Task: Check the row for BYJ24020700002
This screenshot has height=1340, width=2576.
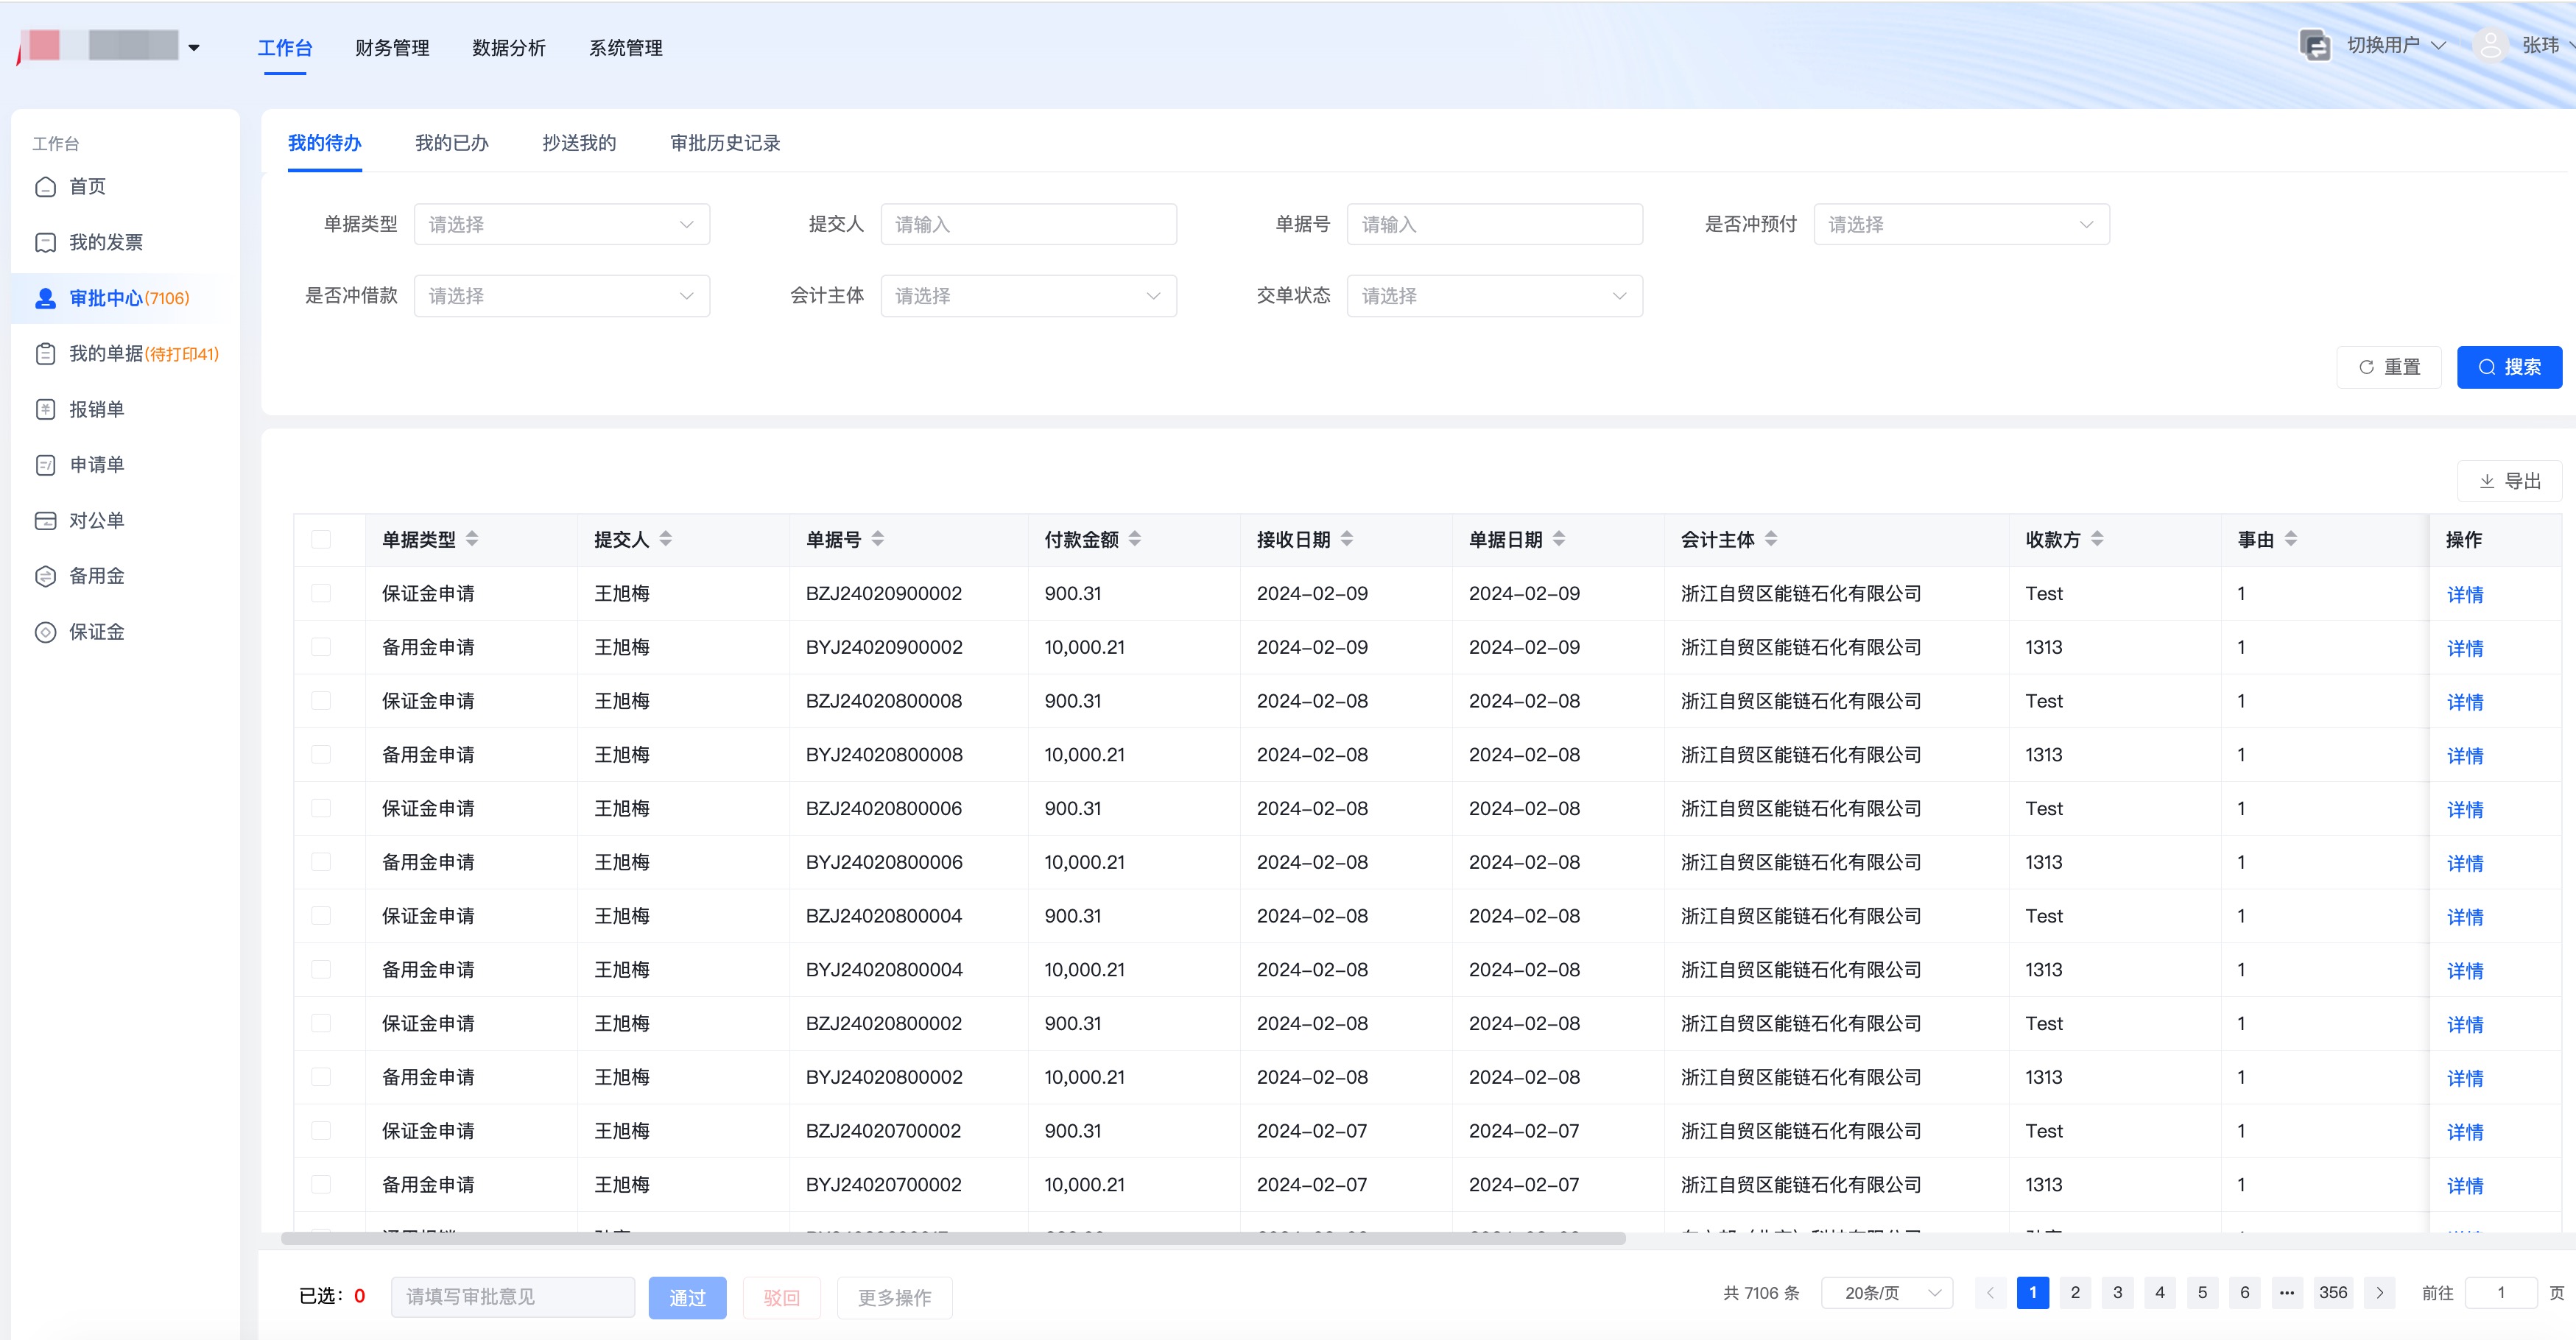Action: [x=321, y=1184]
